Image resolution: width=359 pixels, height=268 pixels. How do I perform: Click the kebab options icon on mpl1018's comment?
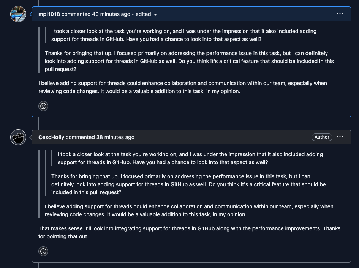click(340, 14)
